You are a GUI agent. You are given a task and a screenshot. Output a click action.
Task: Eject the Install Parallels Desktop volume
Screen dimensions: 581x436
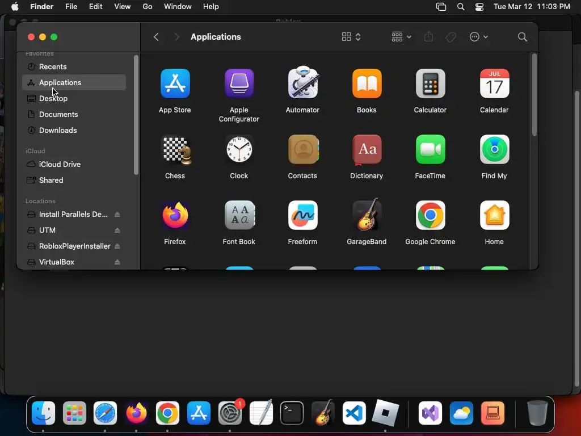coord(117,214)
